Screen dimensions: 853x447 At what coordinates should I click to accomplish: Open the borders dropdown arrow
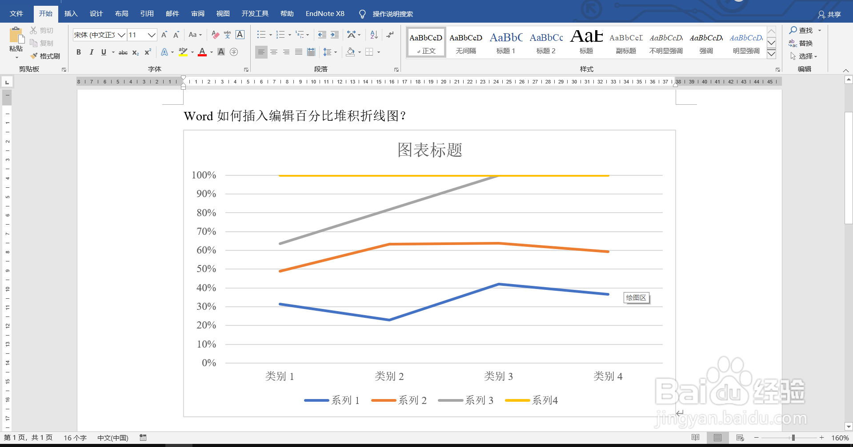point(379,52)
